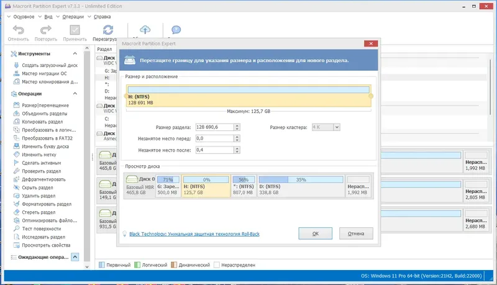Viewport: 497px width, 285px height.
Task: Click the sidebar scroll-down arrow
Action: click(x=87, y=266)
